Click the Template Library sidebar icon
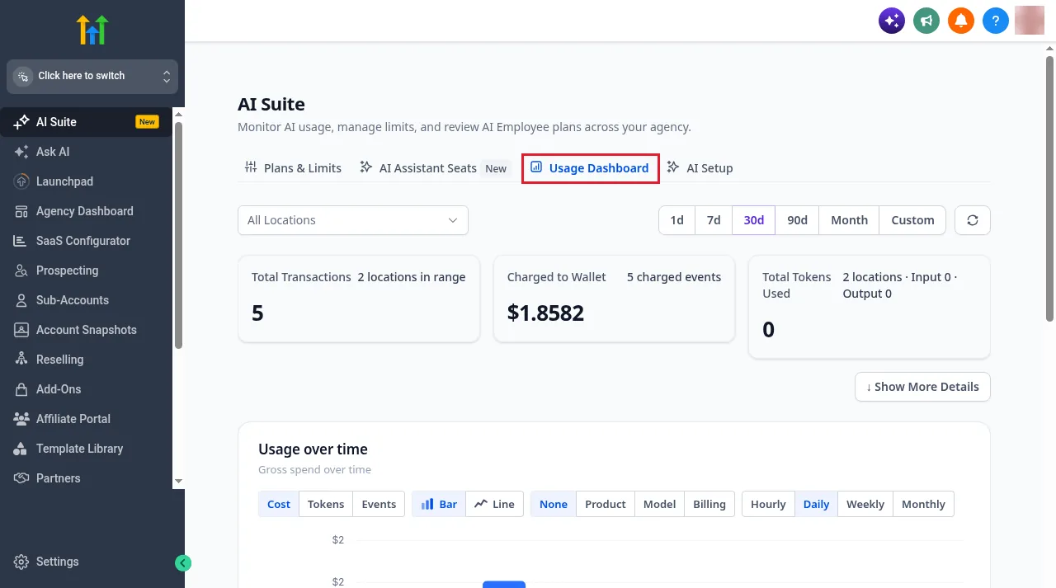Viewport: 1056px width, 588px height. coord(21,449)
